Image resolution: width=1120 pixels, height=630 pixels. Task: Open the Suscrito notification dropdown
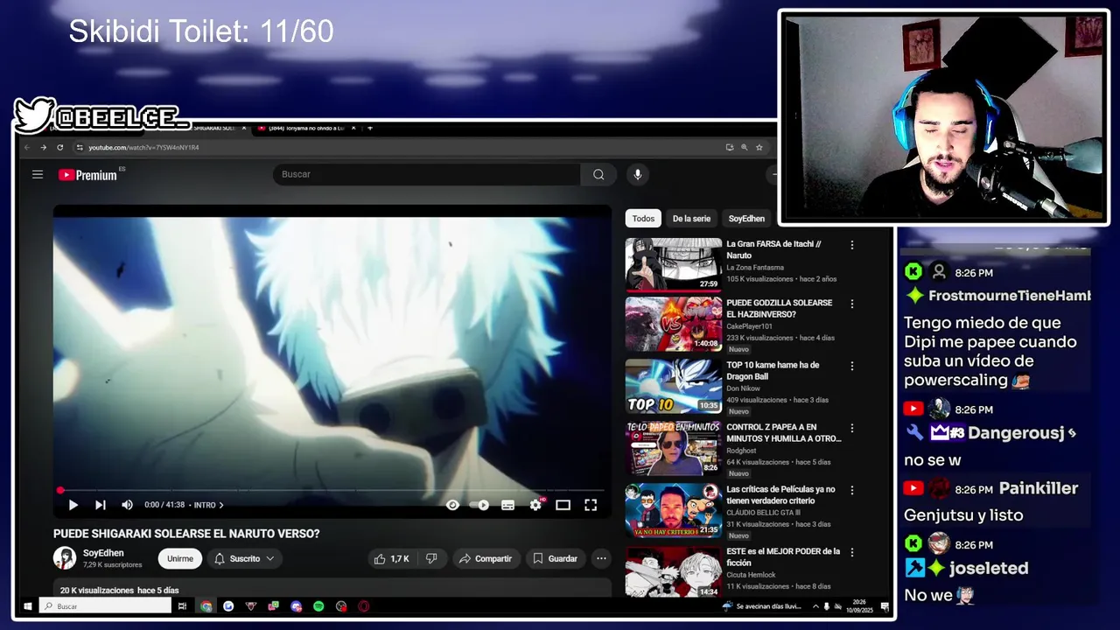pos(244,558)
